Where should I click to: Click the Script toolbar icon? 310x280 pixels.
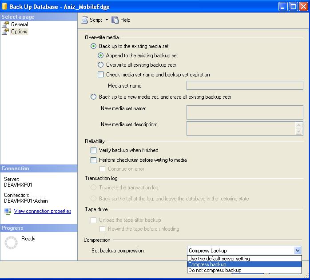coord(84,20)
